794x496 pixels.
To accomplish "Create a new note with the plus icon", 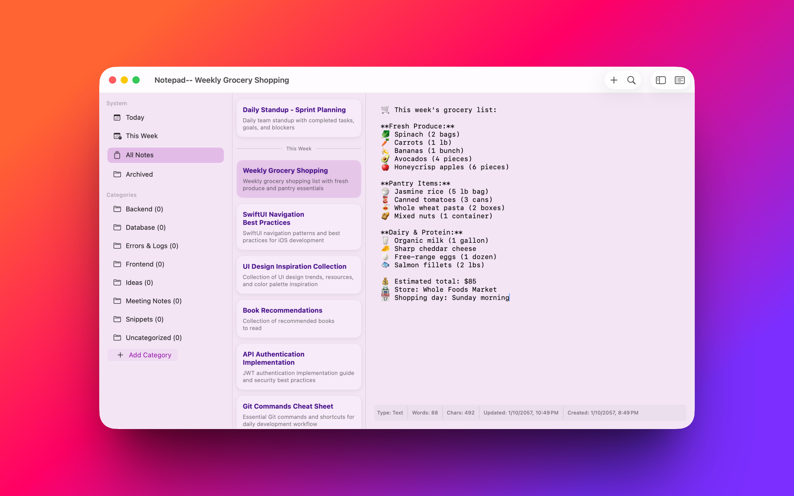I will coord(613,80).
